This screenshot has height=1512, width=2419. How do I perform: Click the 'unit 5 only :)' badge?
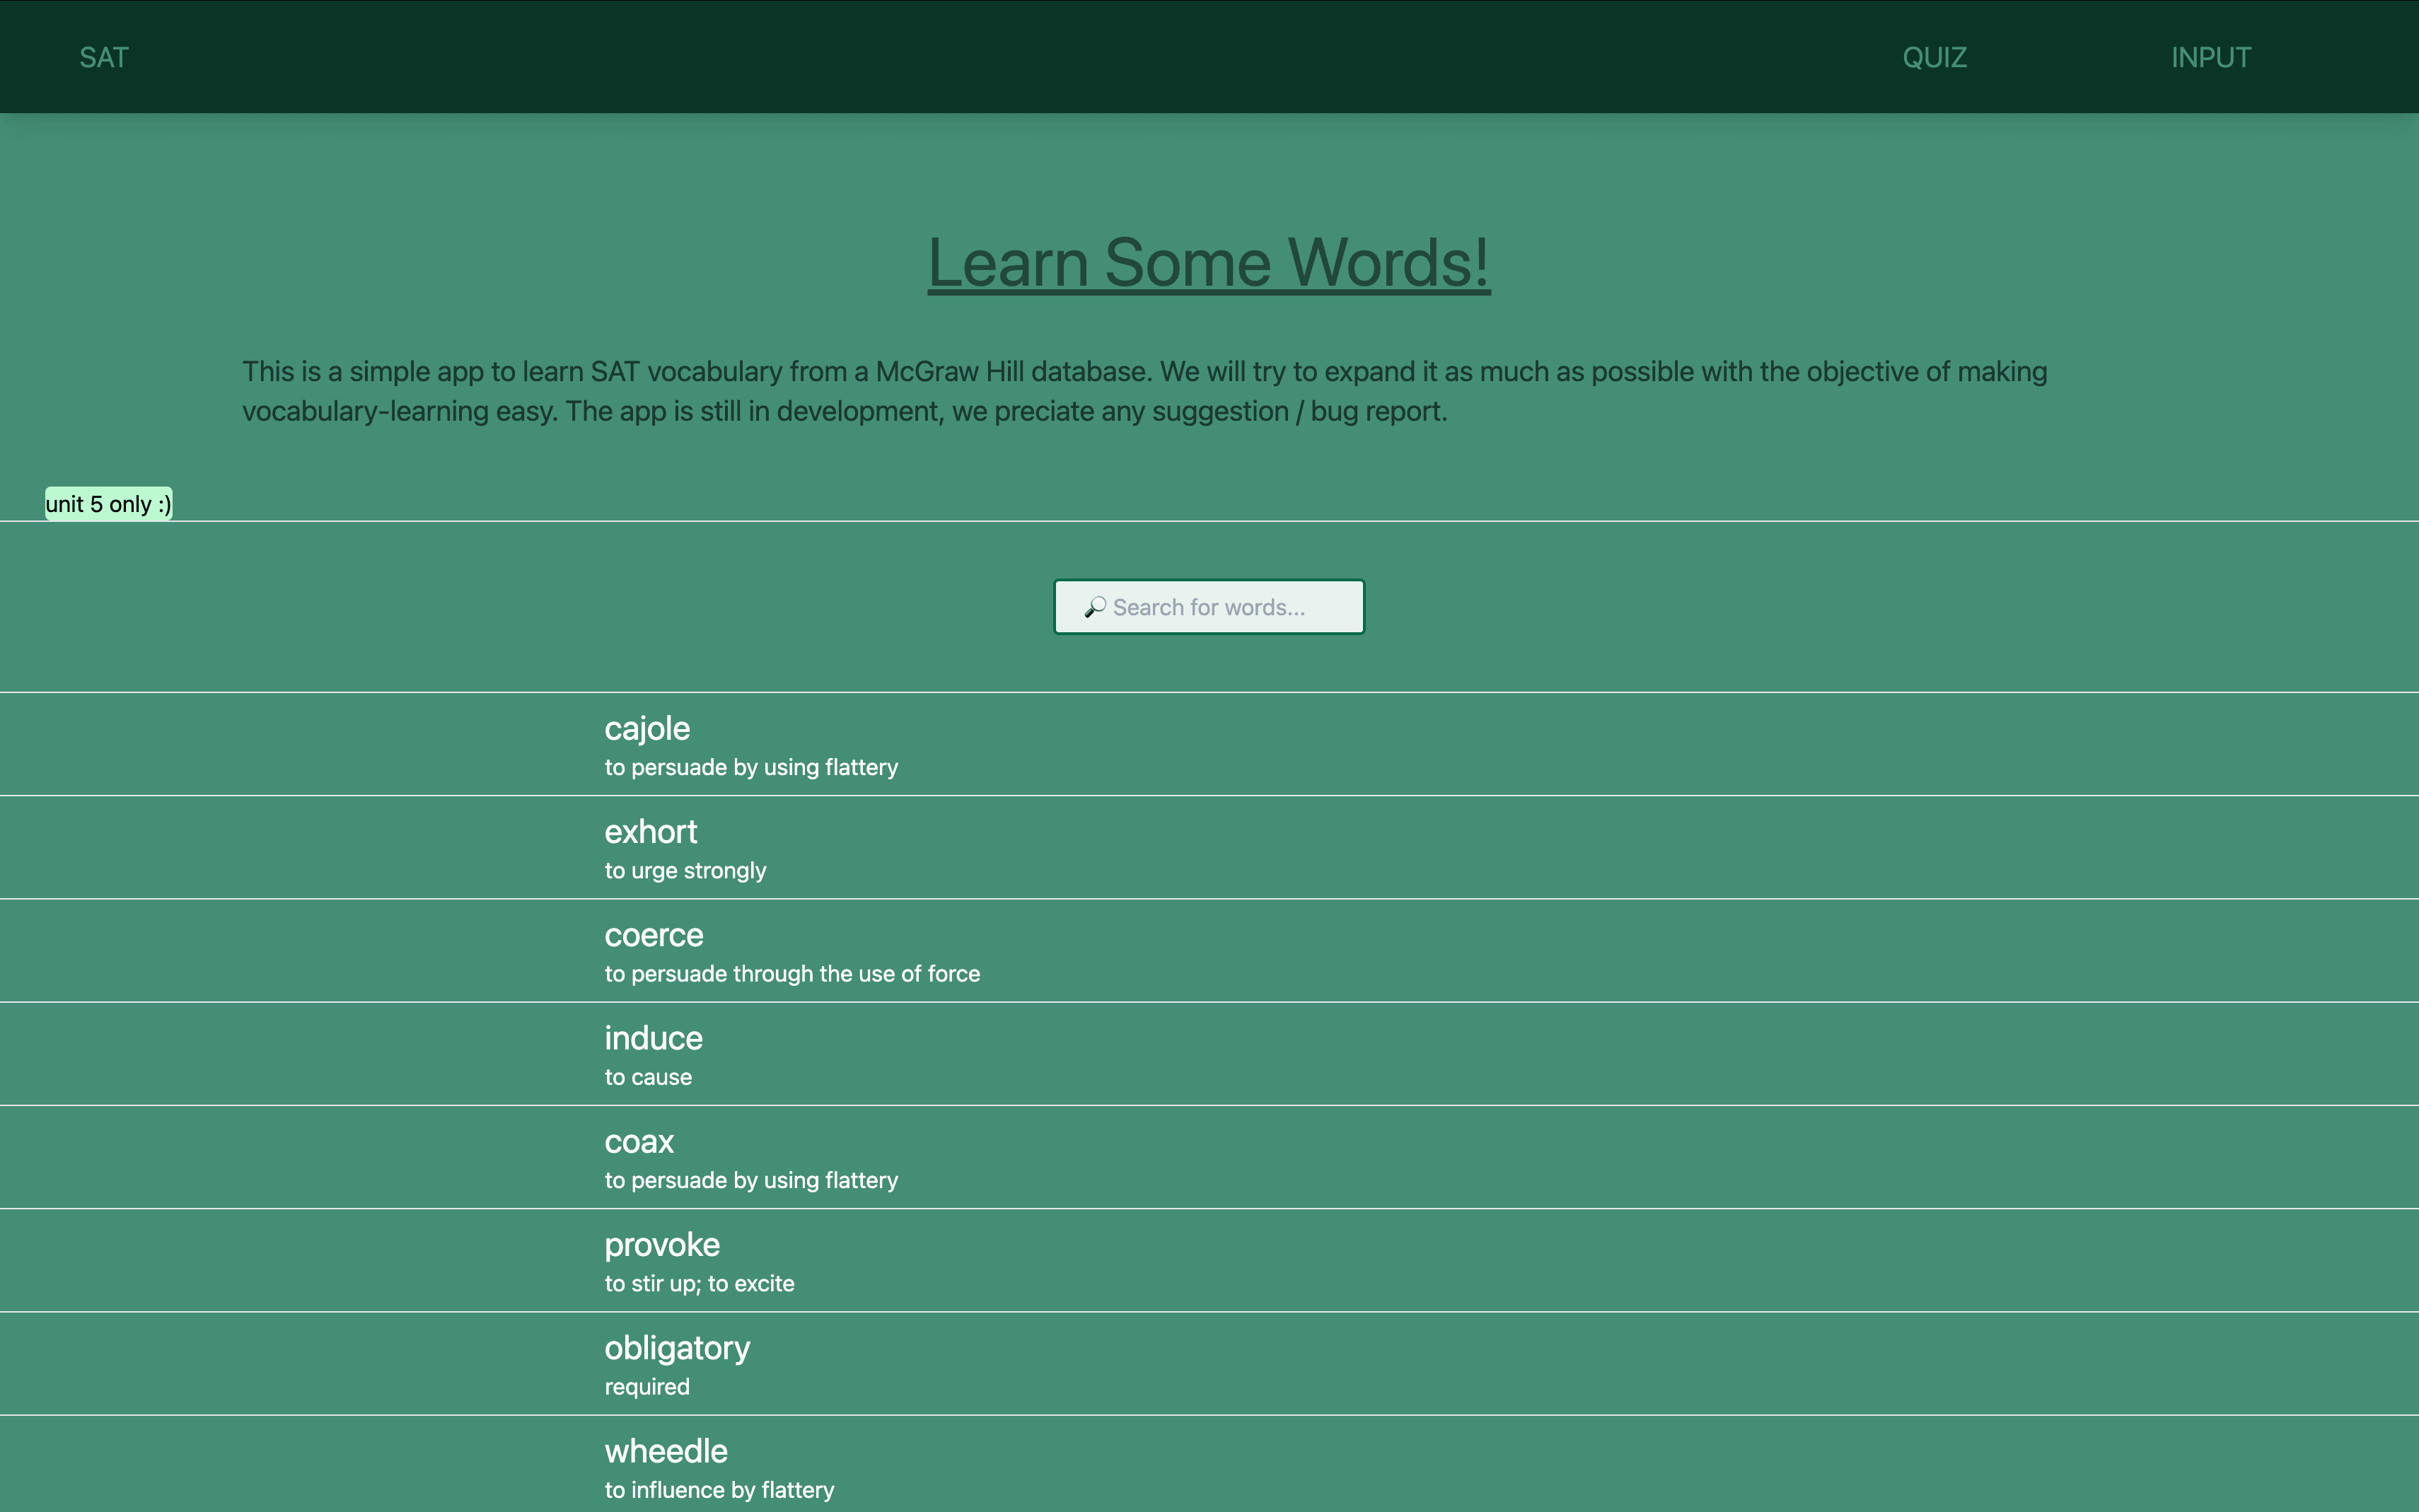coord(107,504)
